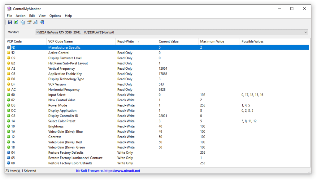
Task: Click the Save selected items toolbar icon
Action: pyautogui.click(x=10, y=22)
